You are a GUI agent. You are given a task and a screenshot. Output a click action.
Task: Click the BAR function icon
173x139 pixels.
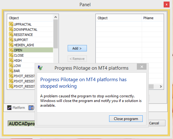(11, 71)
